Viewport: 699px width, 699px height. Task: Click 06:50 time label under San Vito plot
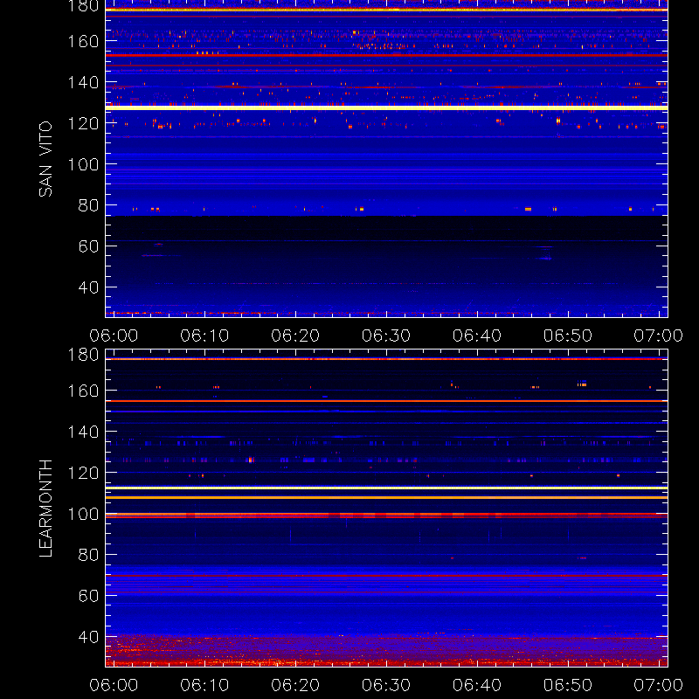click(567, 336)
